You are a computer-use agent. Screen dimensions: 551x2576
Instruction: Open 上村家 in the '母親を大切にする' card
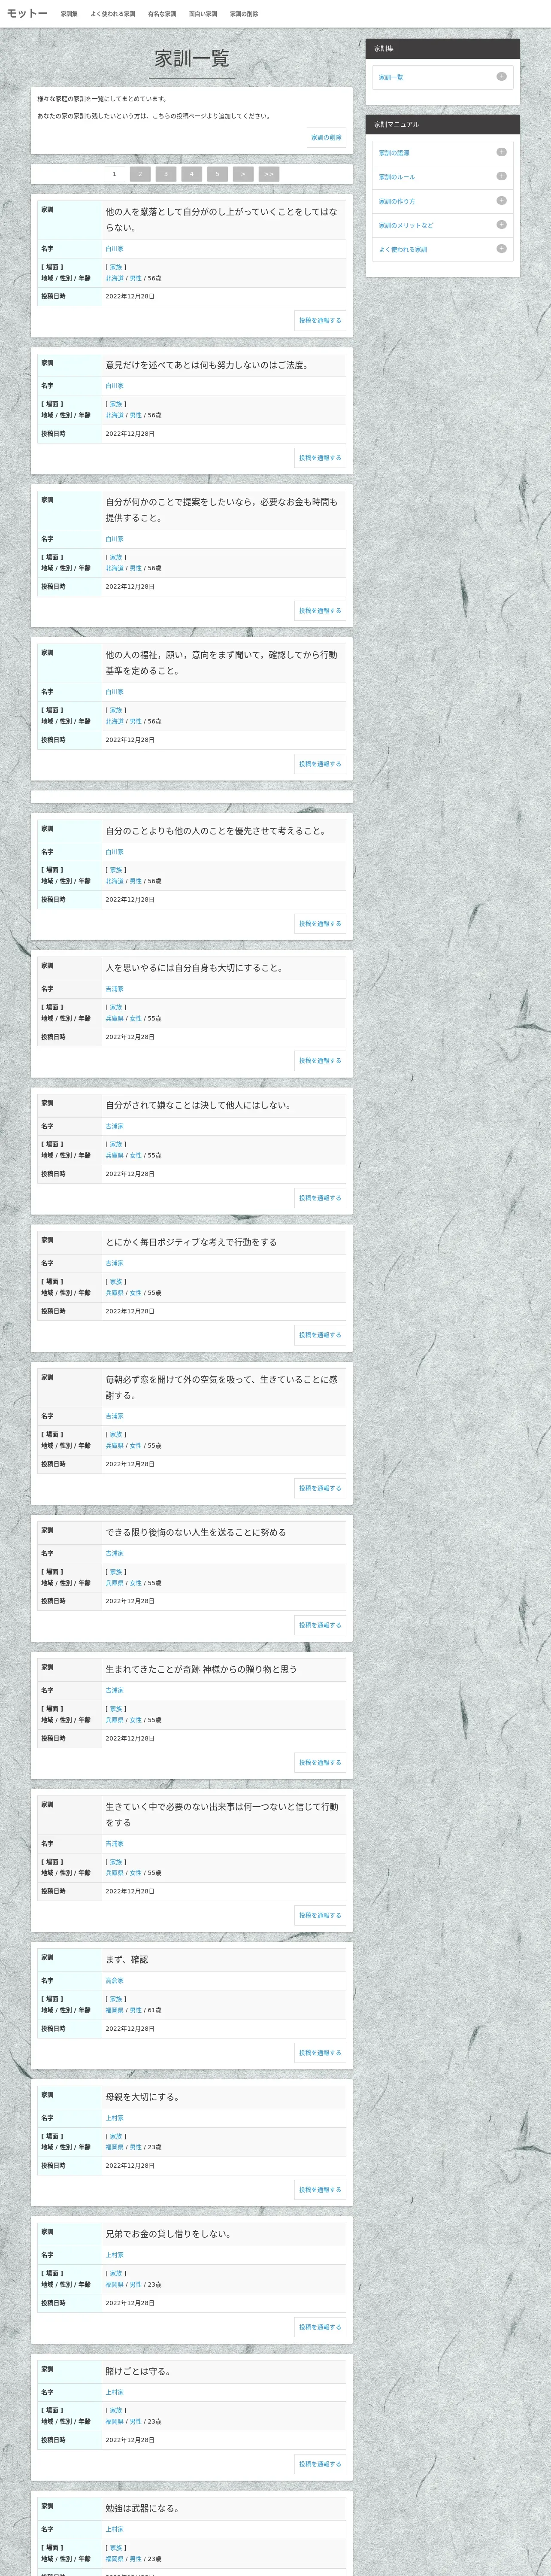pos(115,2117)
